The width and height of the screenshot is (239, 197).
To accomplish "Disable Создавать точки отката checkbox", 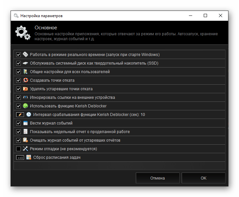I will tap(18, 80).
